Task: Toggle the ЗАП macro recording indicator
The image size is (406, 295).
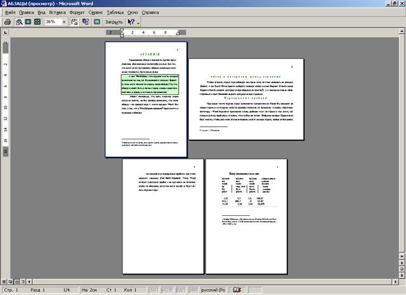Action: (x=154, y=290)
